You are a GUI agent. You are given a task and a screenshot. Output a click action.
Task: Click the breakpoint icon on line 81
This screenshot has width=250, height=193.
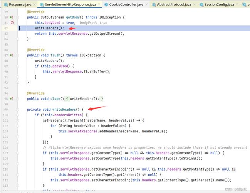[x=12, y=23]
